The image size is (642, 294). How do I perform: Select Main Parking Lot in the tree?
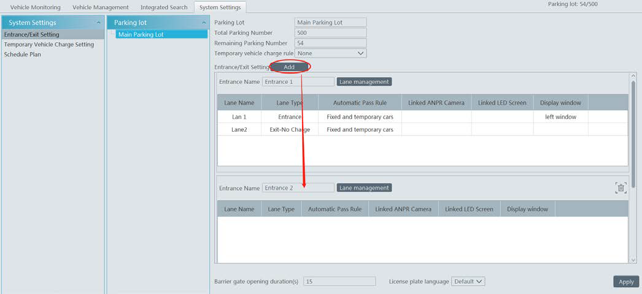(141, 34)
